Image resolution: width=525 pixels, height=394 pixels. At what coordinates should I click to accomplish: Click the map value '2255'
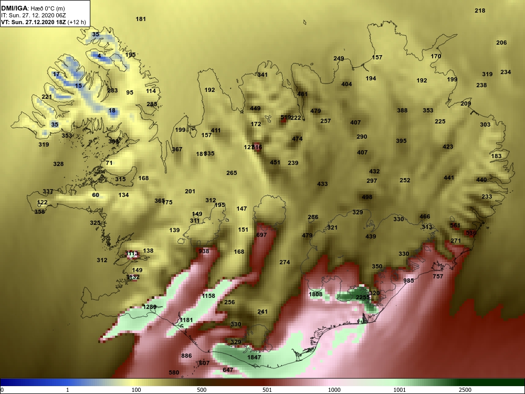click(x=362, y=297)
